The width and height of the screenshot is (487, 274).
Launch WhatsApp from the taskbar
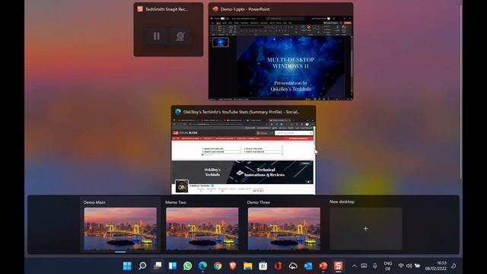pyautogui.click(x=188, y=266)
